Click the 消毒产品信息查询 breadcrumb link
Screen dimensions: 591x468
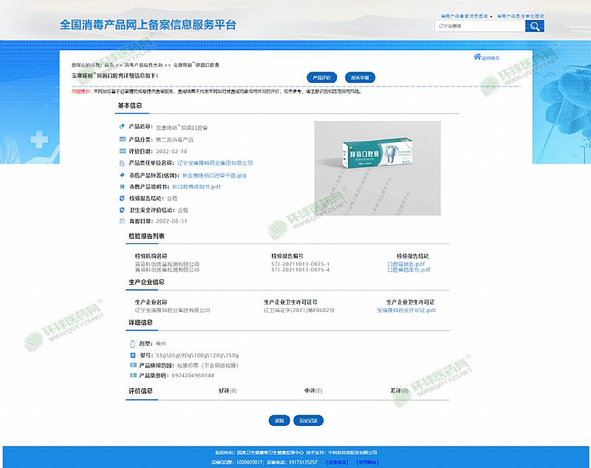pyautogui.click(x=143, y=65)
